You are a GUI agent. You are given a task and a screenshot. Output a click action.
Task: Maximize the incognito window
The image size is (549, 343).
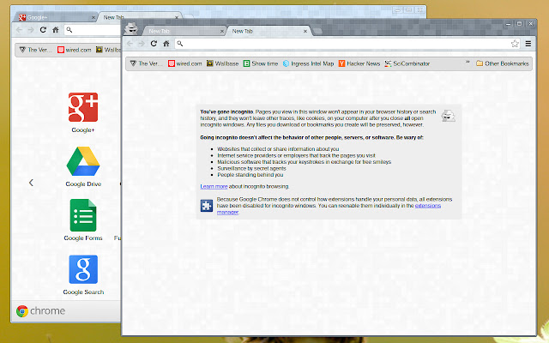pyautogui.click(x=519, y=23)
